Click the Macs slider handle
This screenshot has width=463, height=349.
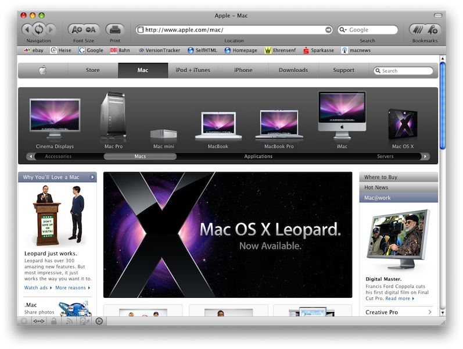click(x=140, y=156)
